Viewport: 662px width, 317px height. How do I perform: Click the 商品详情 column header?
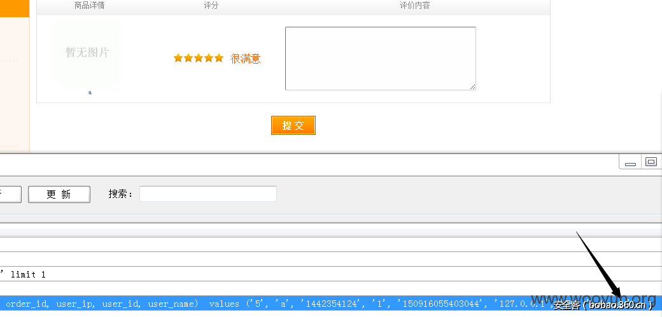(90, 6)
